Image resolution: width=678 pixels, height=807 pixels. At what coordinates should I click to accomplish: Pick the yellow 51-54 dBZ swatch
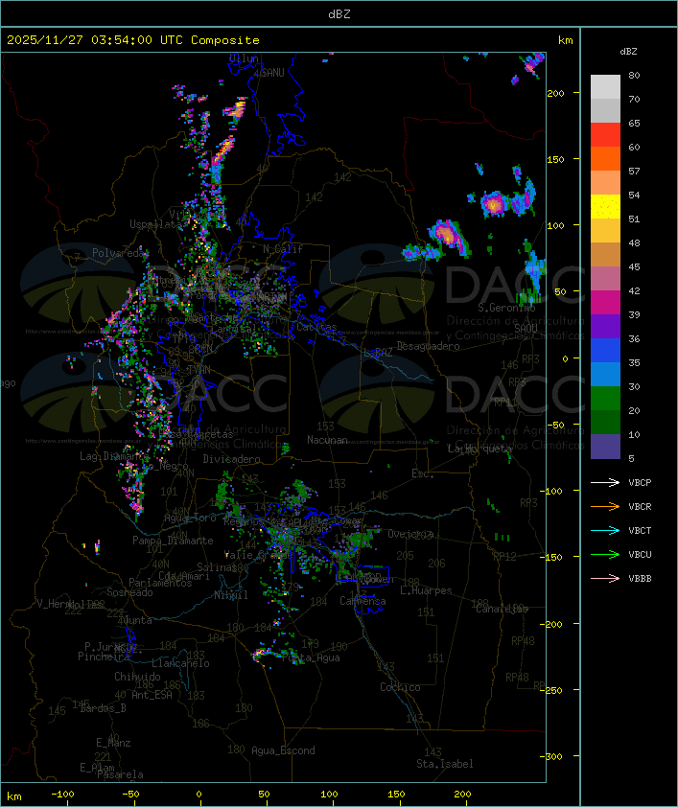coord(605,207)
